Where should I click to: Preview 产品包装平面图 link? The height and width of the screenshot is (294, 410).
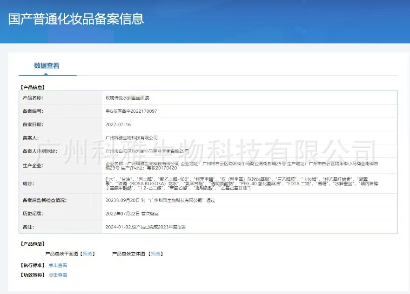point(87,254)
